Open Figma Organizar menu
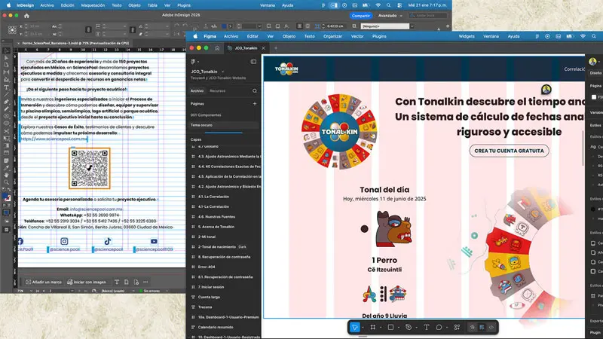Viewport: 603px width, 339px height. tap(332, 36)
